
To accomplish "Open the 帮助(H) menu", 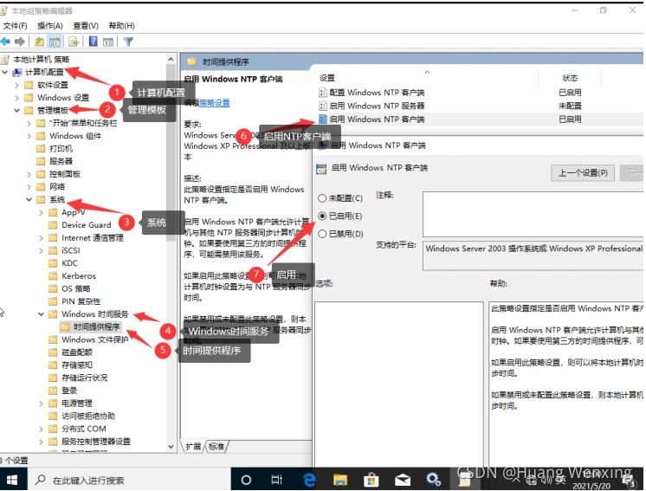I will click(121, 26).
